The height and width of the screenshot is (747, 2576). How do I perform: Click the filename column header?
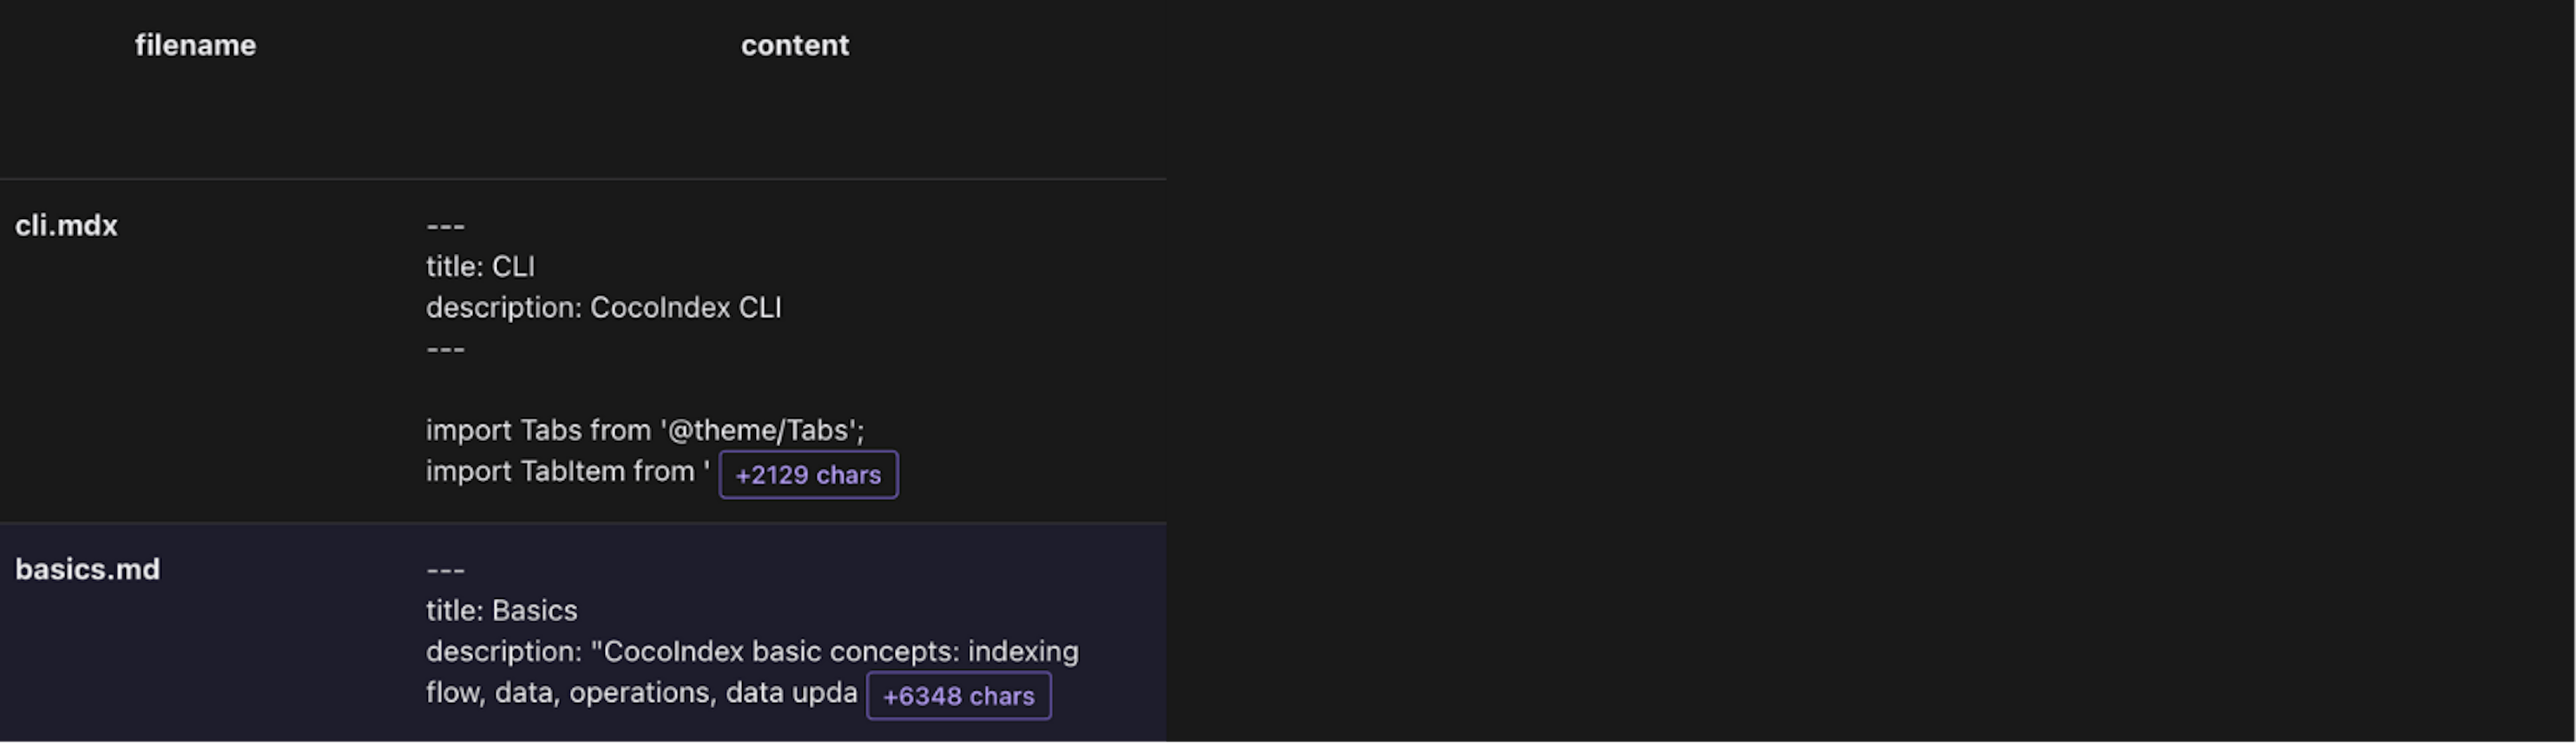pos(195,45)
